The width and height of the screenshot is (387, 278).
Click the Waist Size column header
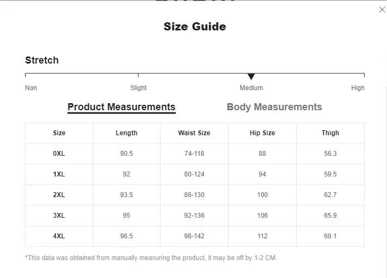194,133
